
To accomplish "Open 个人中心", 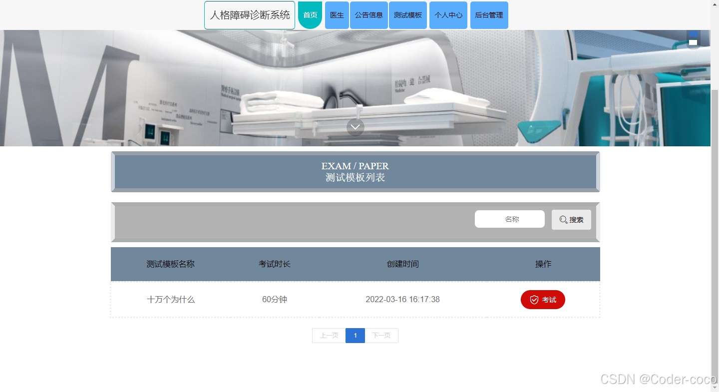I will pyautogui.click(x=448, y=15).
